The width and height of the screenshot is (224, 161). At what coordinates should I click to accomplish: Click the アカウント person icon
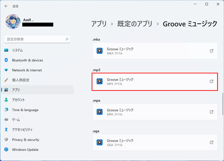tap(6, 100)
